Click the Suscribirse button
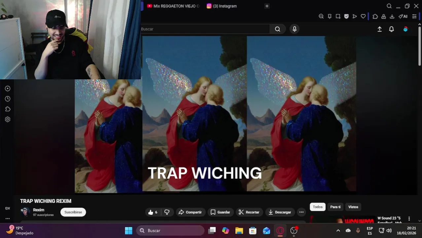Viewport: 422px width, 238px height. coord(73,212)
